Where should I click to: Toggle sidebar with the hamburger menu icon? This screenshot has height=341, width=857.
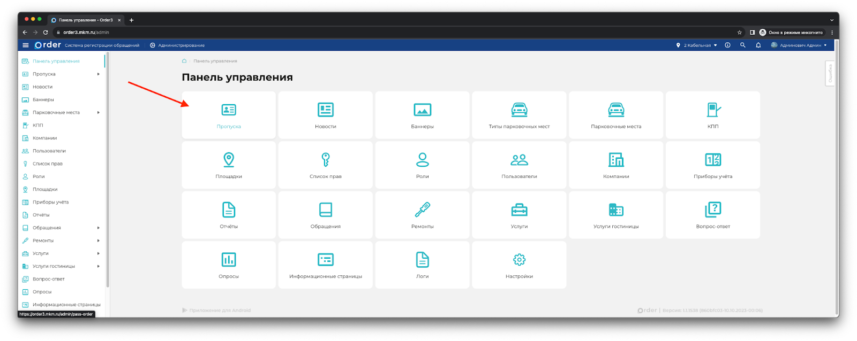point(25,45)
